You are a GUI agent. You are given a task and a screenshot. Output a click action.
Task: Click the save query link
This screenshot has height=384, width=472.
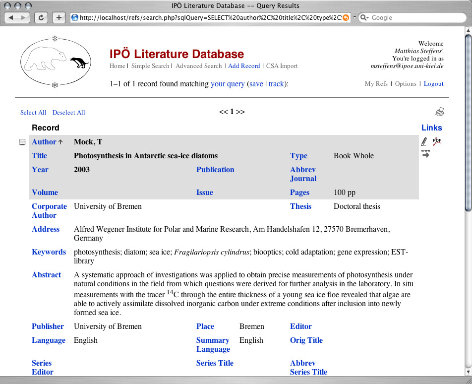(256, 84)
